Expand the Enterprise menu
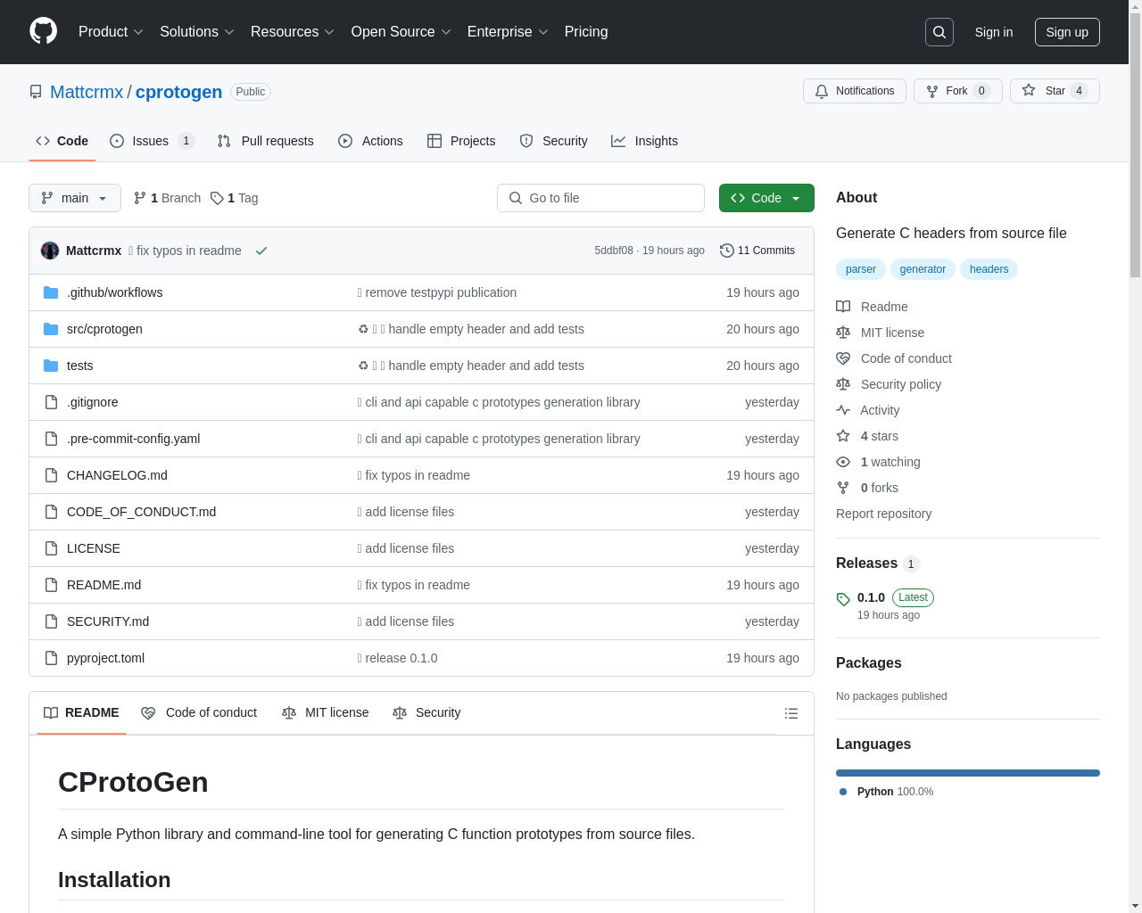The height and width of the screenshot is (913, 1142). pyautogui.click(x=508, y=32)
